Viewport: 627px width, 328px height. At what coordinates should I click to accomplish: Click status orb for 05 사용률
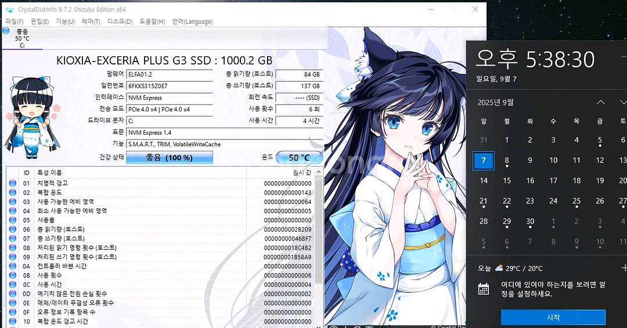tap(12, 220)
